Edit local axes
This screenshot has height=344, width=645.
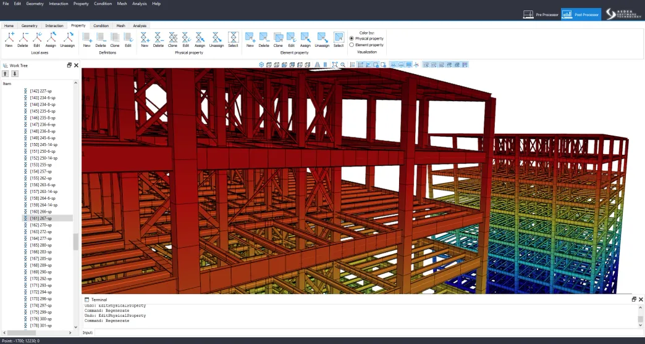click(x=37, y=40)
